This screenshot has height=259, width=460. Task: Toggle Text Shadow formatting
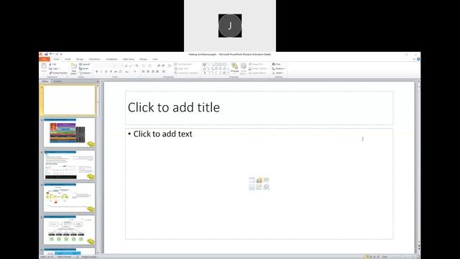tap(111, 72)
